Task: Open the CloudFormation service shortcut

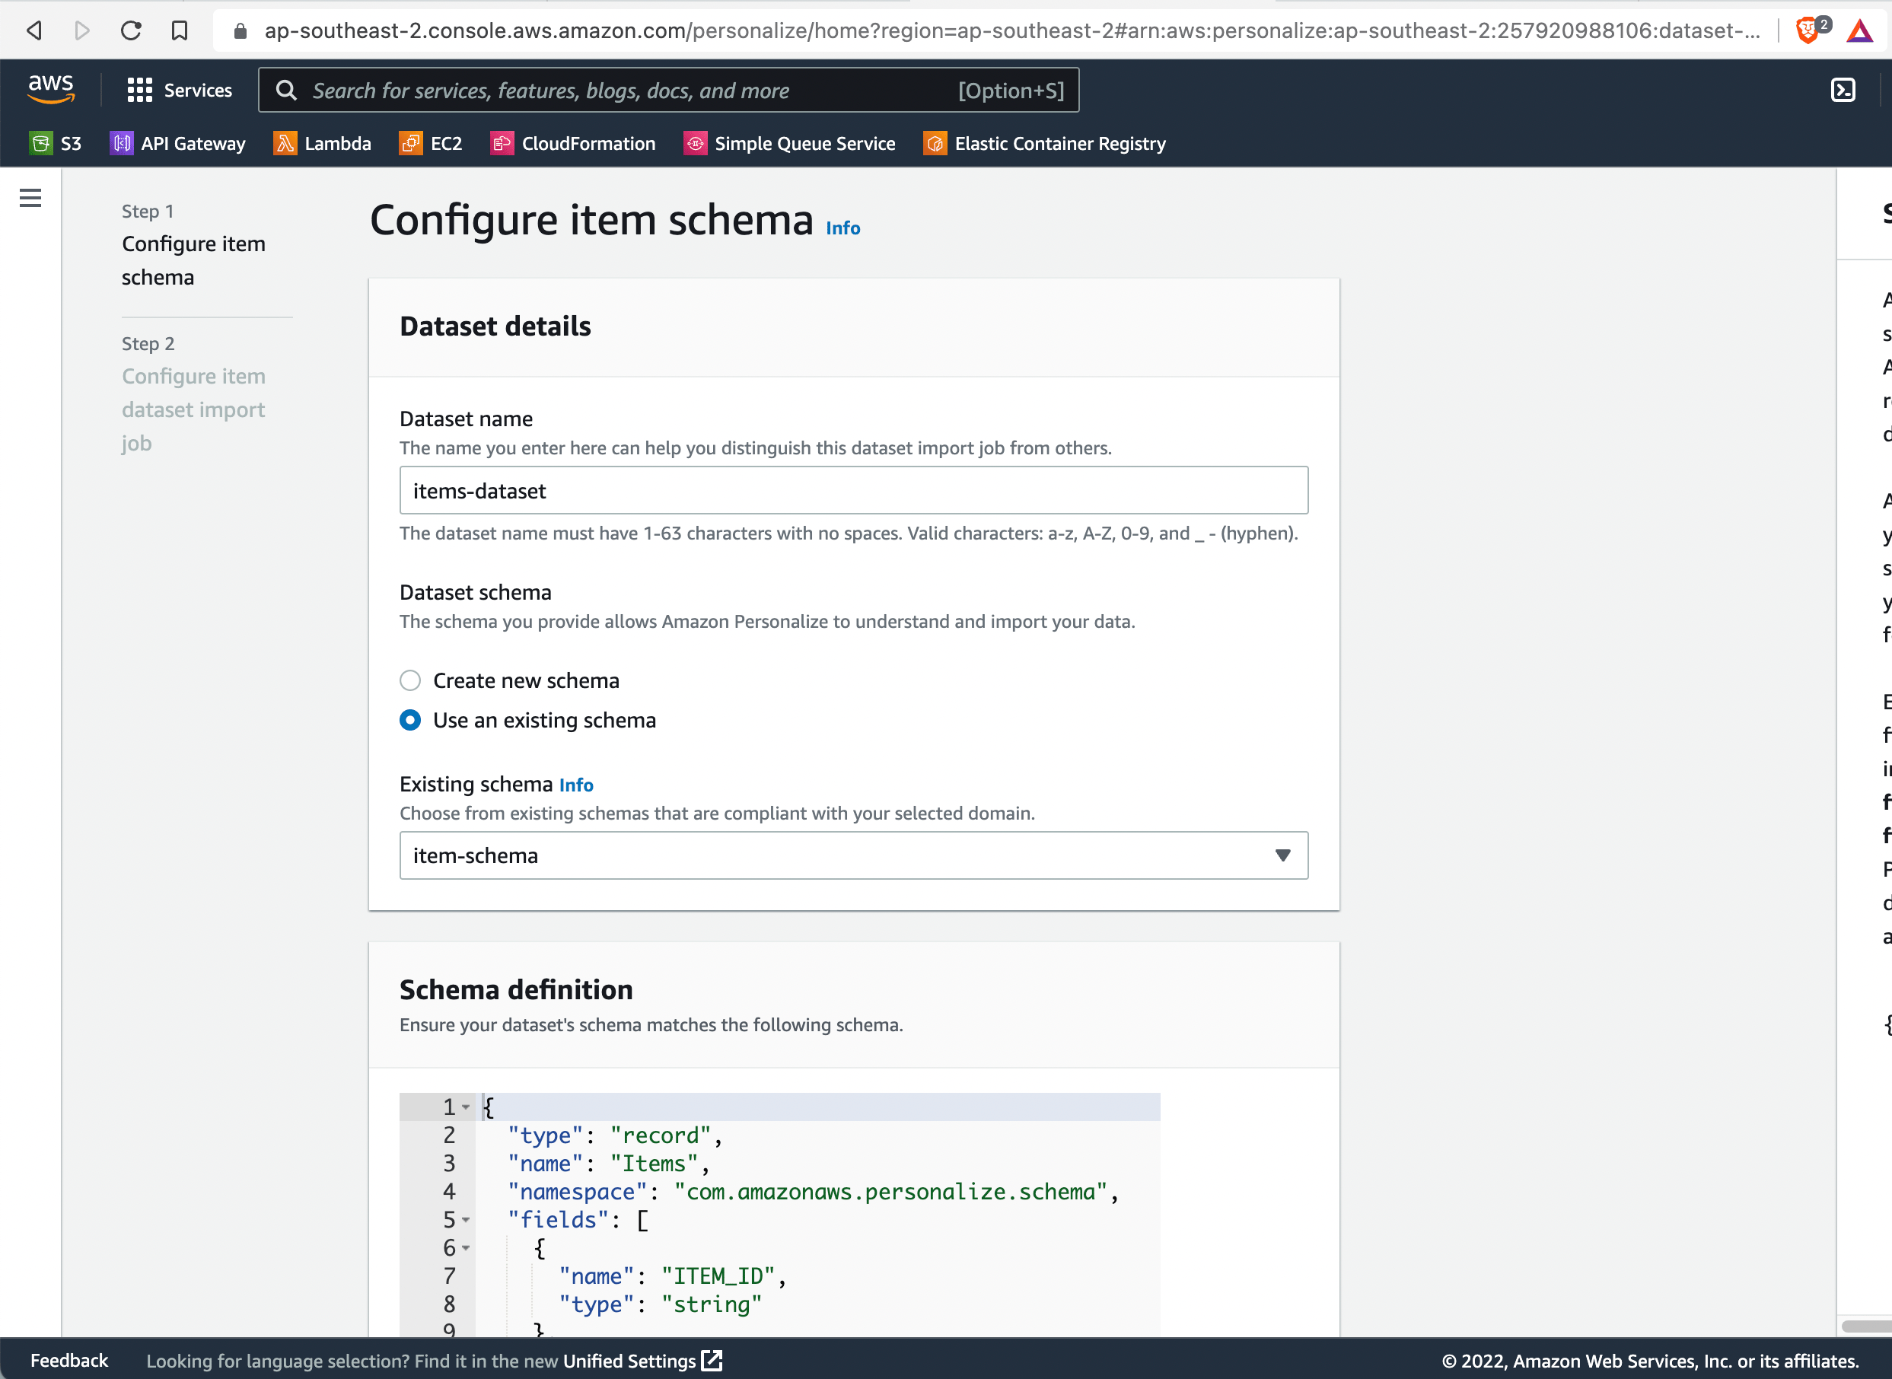Action: (x=572, y=143)
